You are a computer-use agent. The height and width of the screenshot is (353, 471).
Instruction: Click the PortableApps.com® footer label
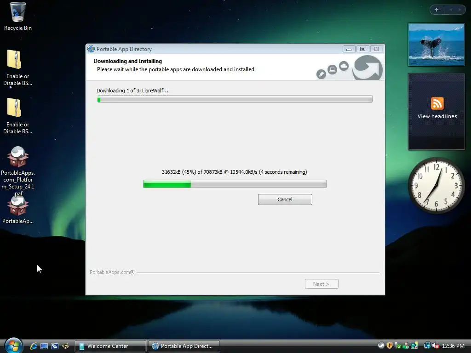(x=112, y=272)
